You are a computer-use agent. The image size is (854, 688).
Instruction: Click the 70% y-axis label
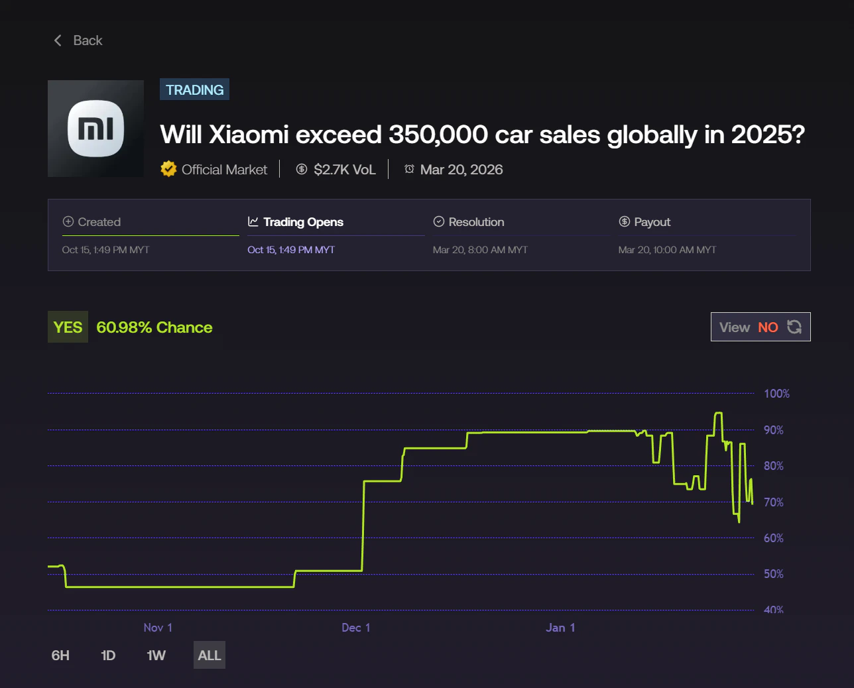click(773, 502)
